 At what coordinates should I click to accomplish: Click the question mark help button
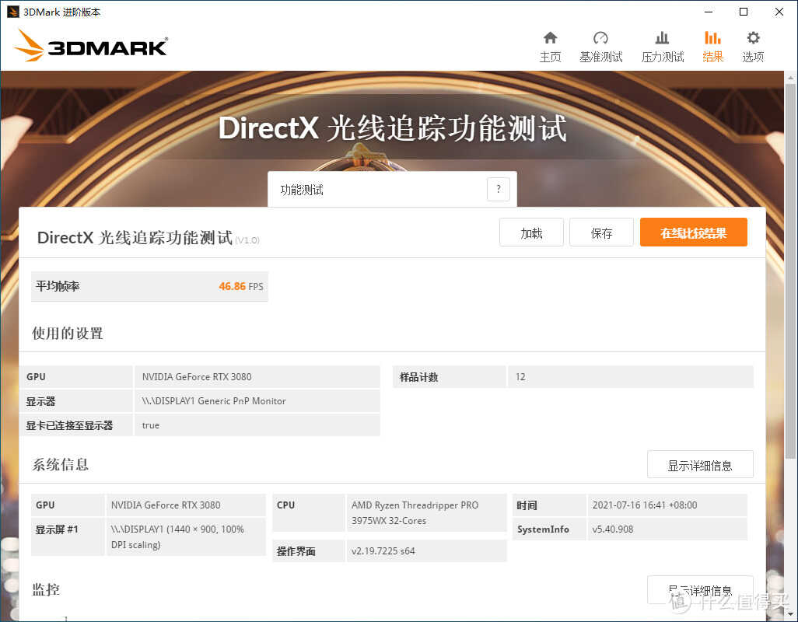point(499,189)
